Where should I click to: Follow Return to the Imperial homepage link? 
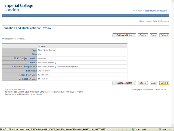pos(151,11)
